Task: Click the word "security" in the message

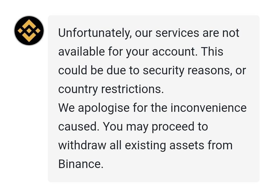Action: pos(163,71)
